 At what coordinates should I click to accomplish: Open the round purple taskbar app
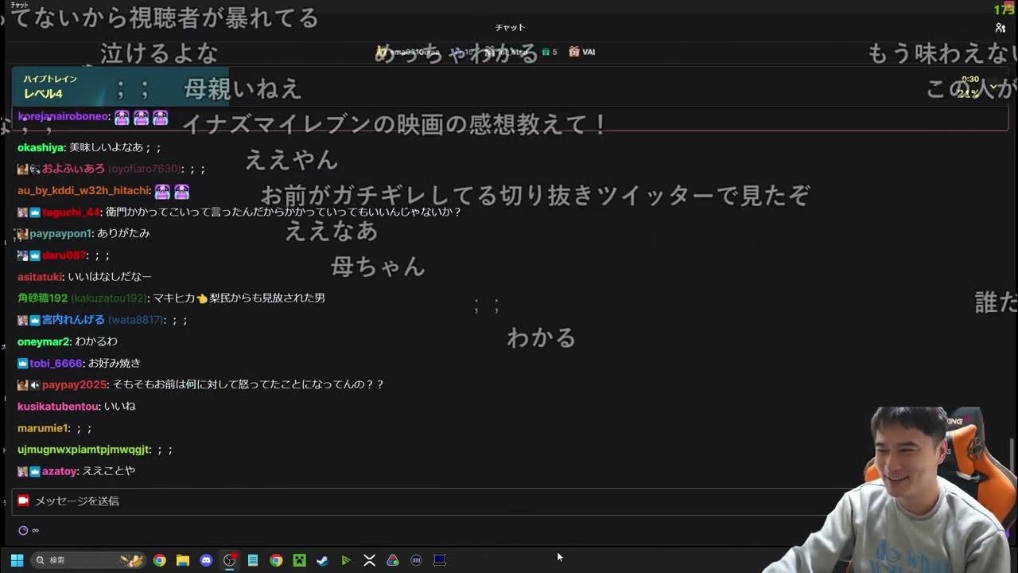tap(416, 560)
